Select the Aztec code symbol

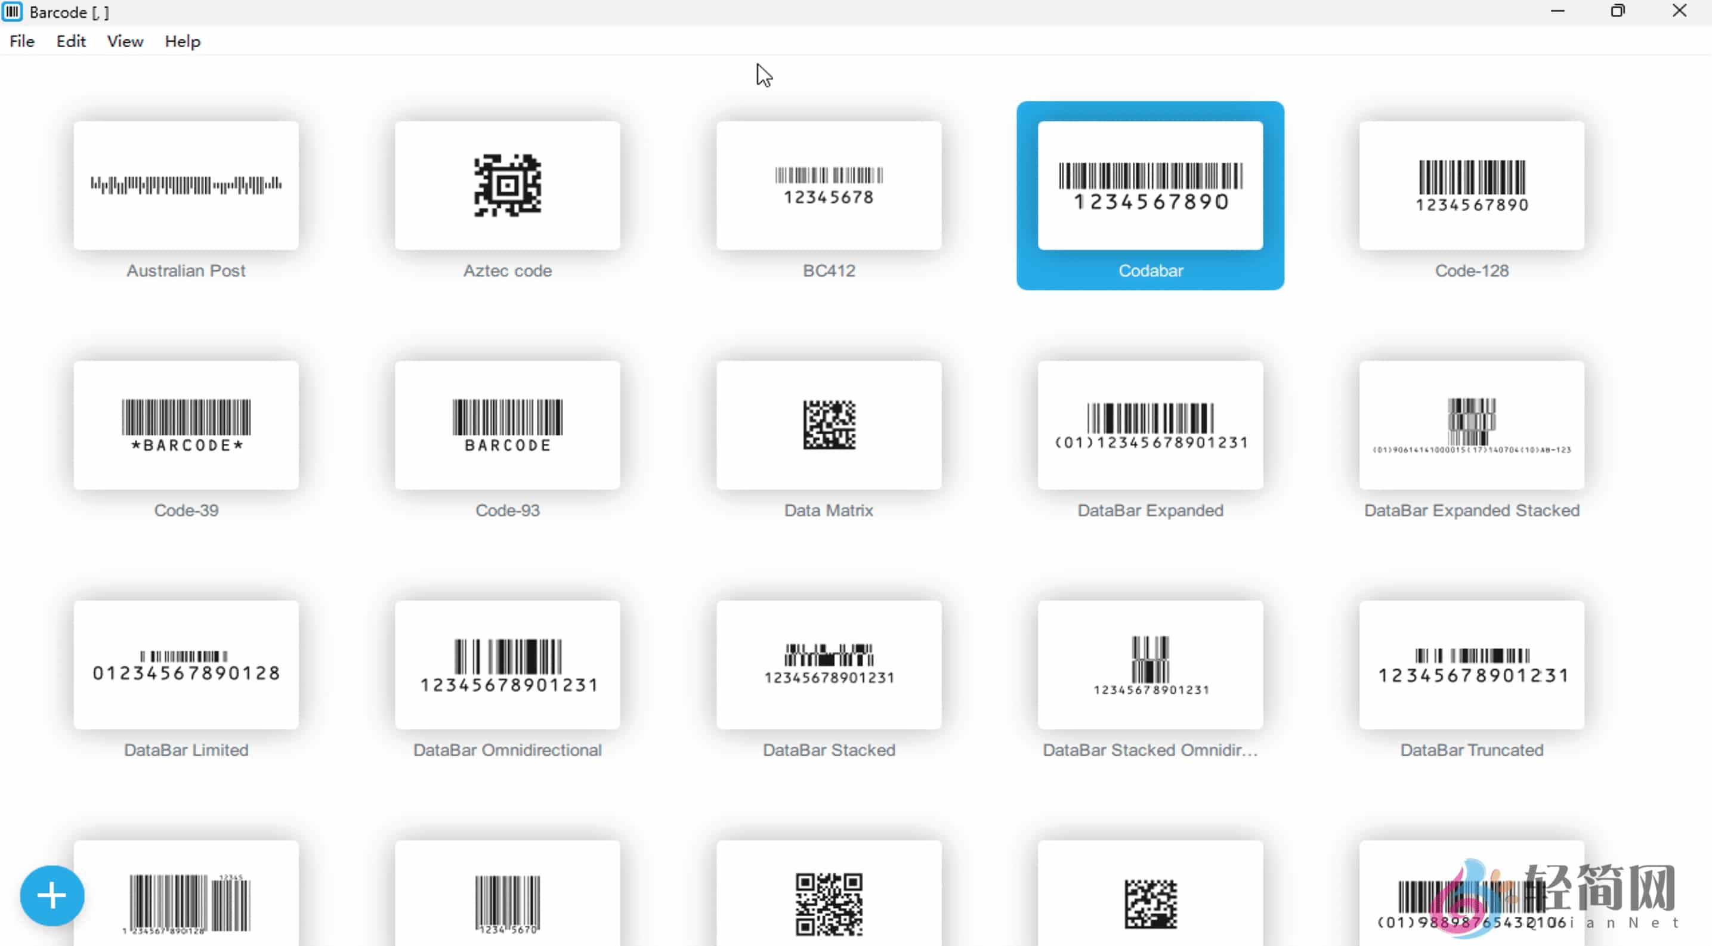click(x=507, y=186)
